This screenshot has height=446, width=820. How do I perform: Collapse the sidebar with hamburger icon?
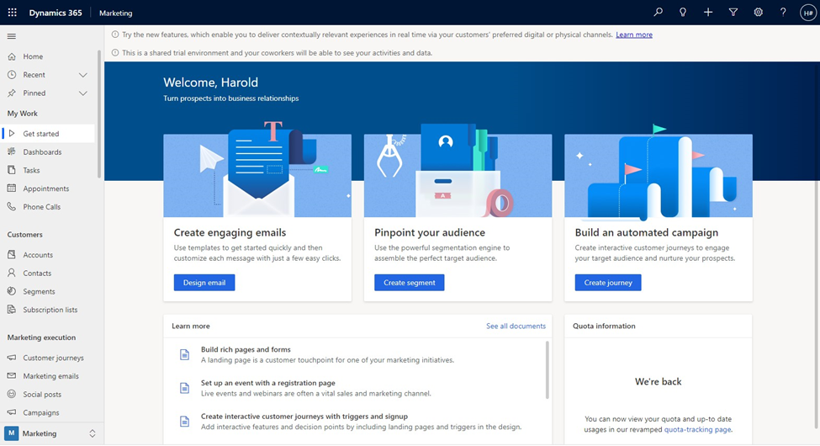[x=12, y=36]
